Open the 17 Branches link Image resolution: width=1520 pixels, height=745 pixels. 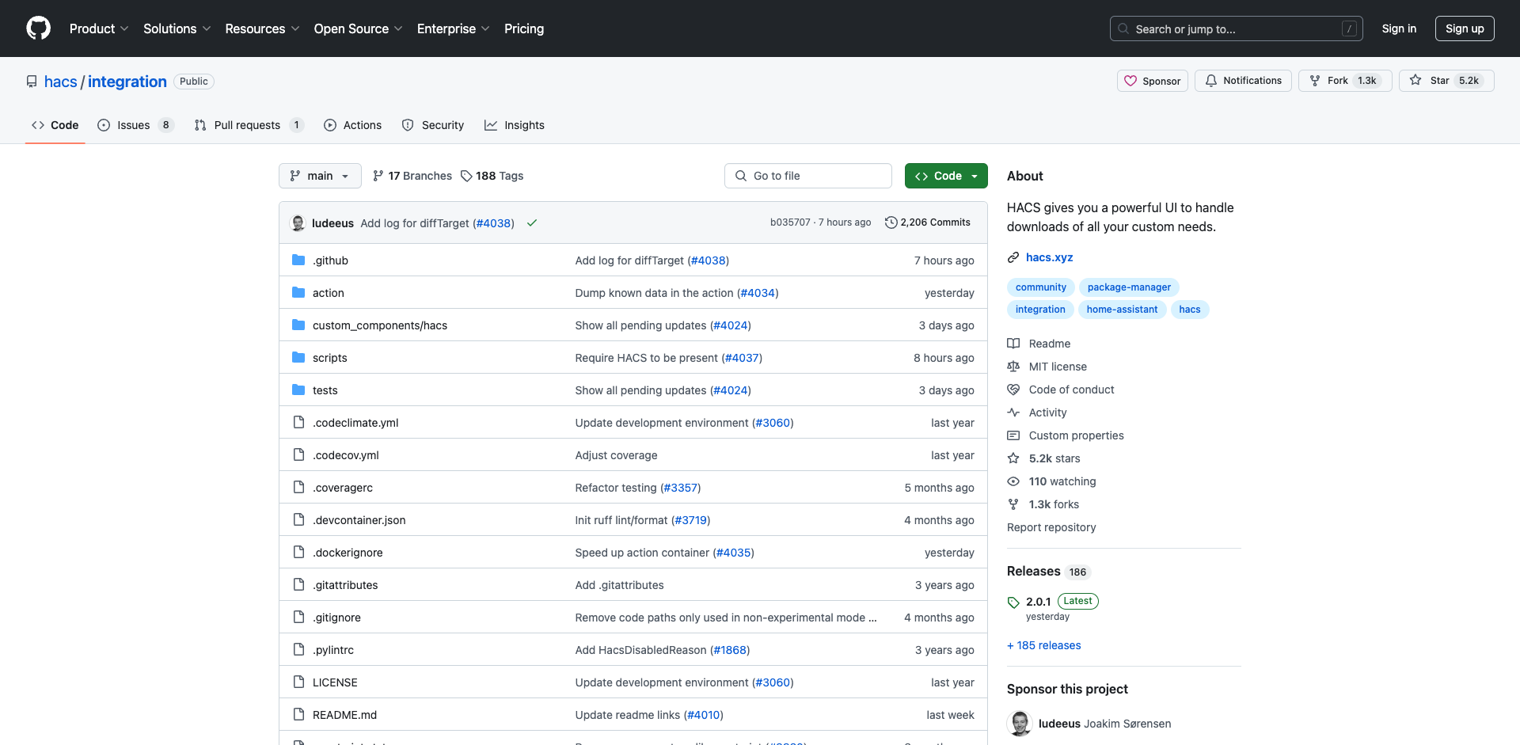click(412, 176)
